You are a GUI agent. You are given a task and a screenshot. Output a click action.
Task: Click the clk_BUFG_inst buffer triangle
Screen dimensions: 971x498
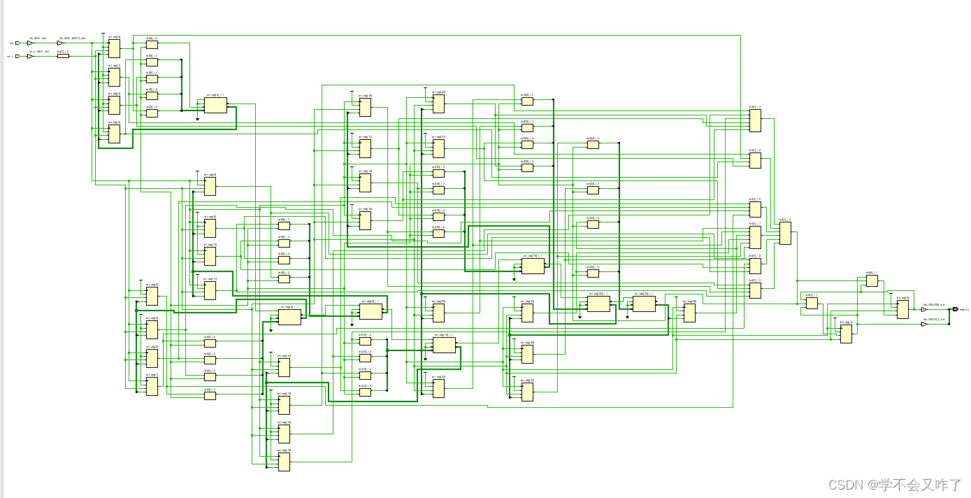(60, 43)
